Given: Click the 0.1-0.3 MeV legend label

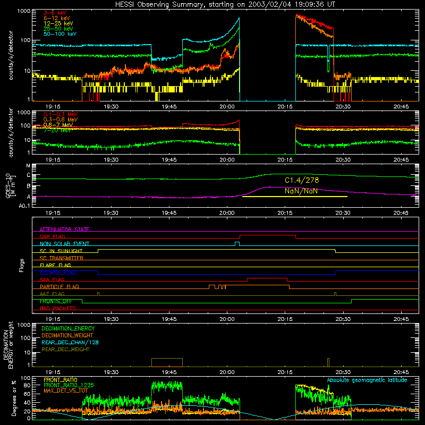Looking at the screenshot, I should click(x=61, y=114).
